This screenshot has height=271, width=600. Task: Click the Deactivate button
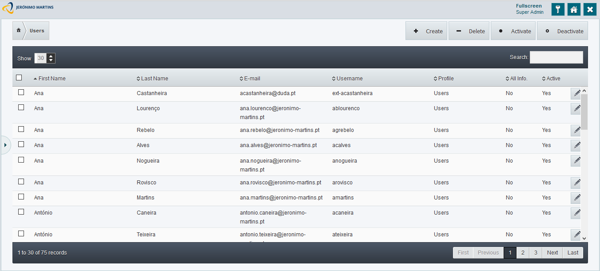[562, 31]
